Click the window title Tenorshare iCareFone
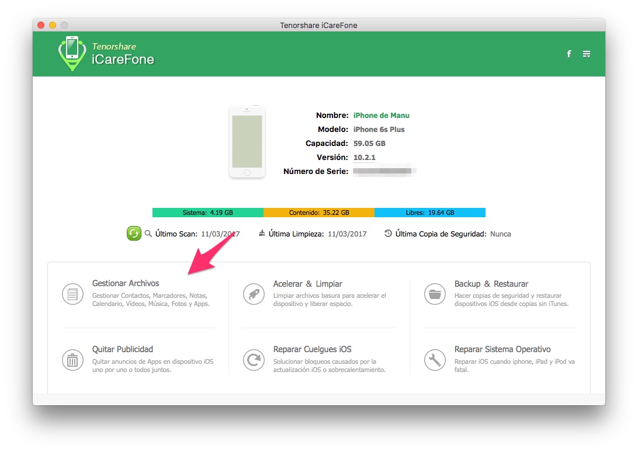This screenshot has width=638, height=452. pos(318,25)
